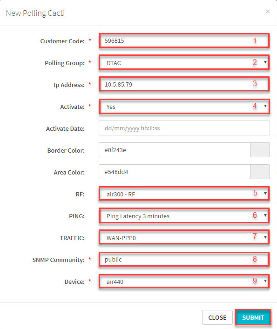This screenshot has width=277, height=329.
Task: Click the Polling Group dropdown arrow icon
Action: (265, 62)
